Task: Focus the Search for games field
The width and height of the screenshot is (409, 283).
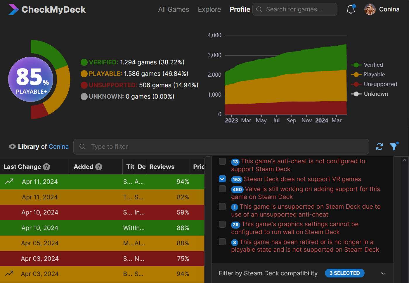Action: [295, 9]
